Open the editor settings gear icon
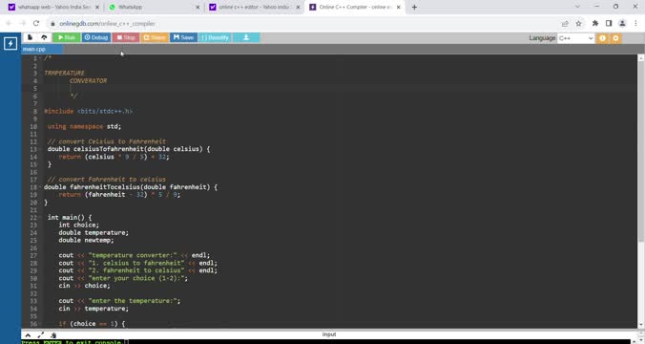The width and height of the screenshot is (645, 344). click(x=615, y=38)
